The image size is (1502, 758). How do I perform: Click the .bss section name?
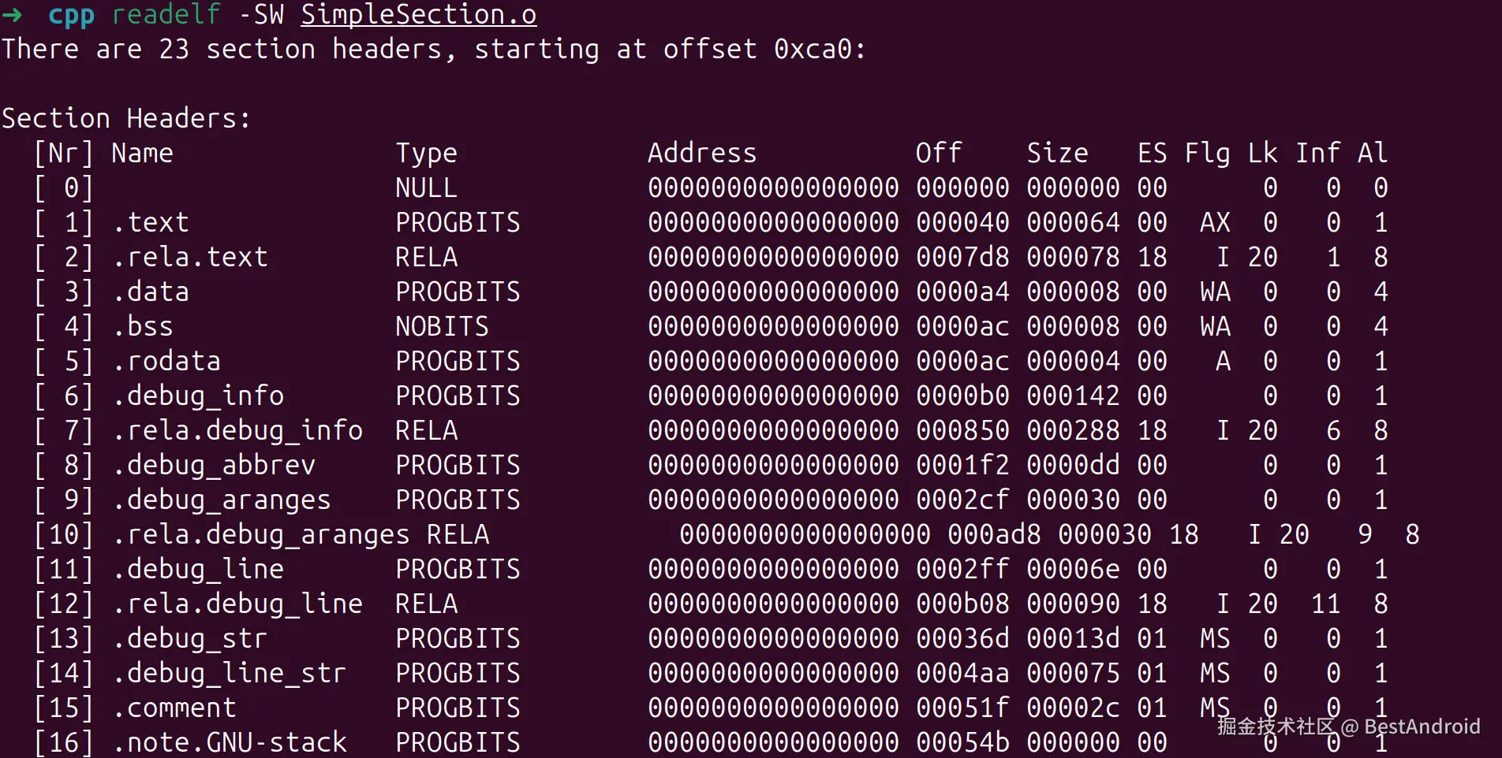[x=142, y=326]
